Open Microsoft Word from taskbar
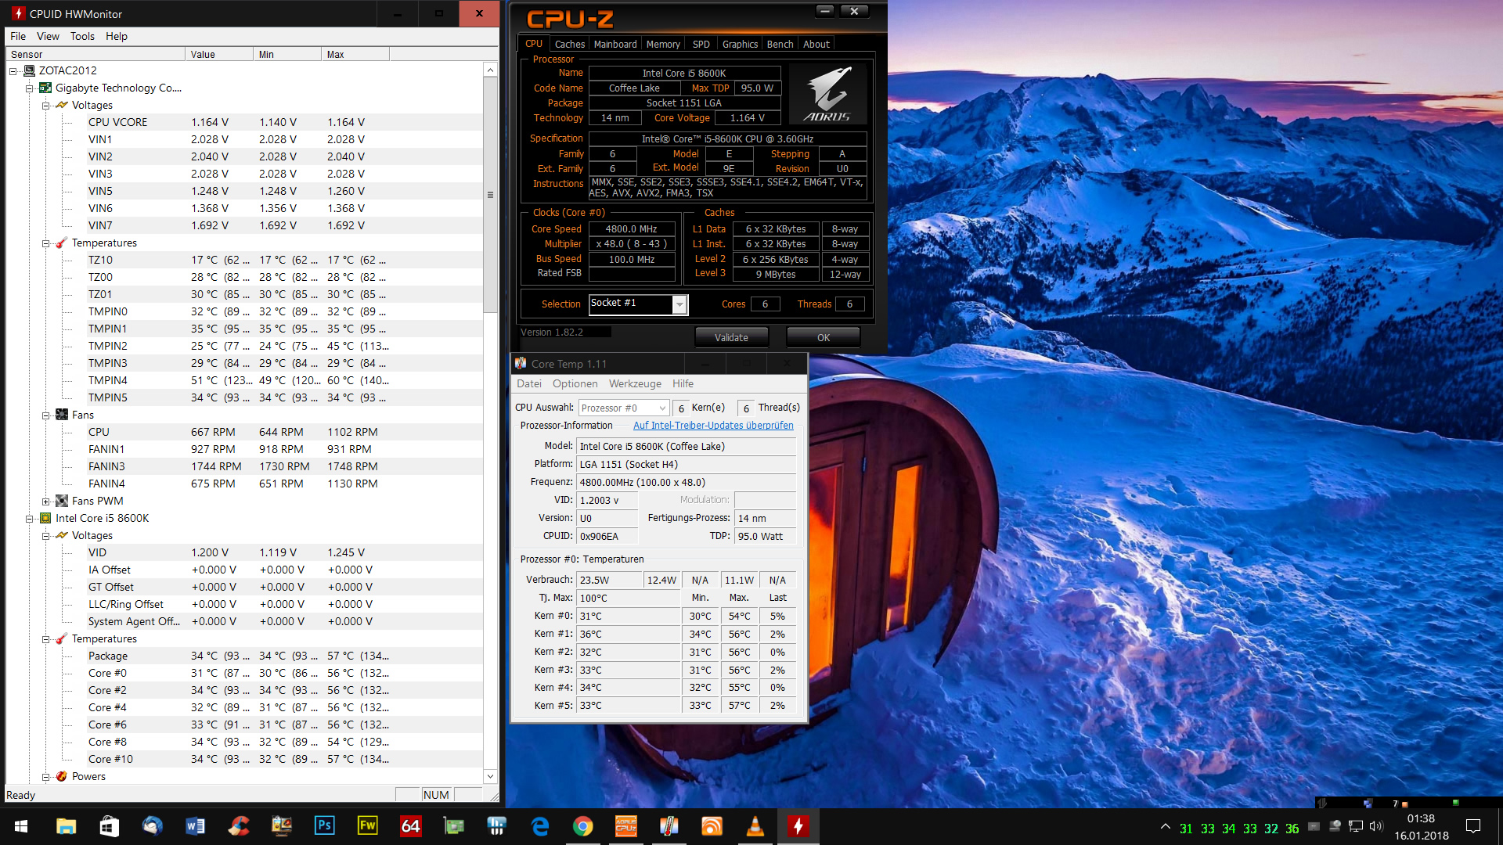 (x=195, y=826)
